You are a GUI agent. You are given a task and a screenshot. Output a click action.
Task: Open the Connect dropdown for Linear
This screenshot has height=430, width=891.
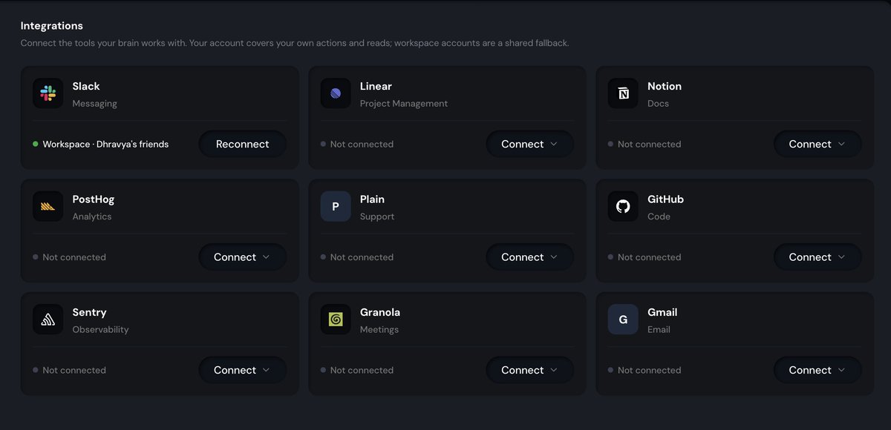pyautogui.click(x=530, y=144)
